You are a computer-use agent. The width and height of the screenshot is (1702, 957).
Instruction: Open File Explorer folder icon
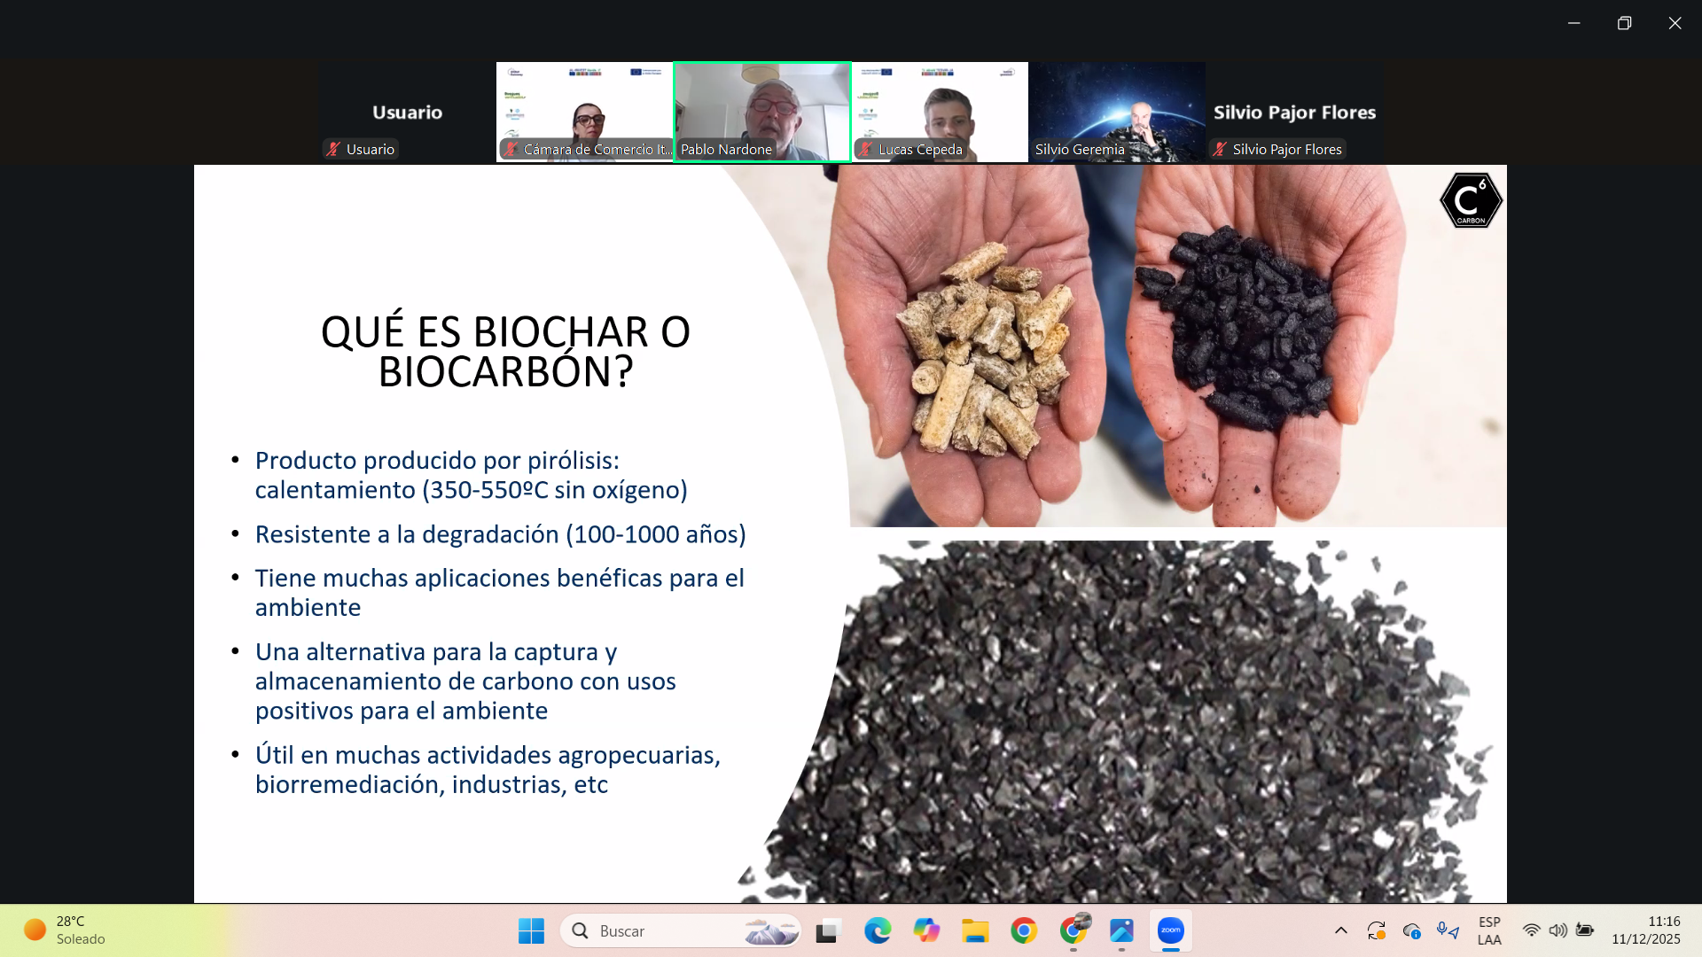975,930
